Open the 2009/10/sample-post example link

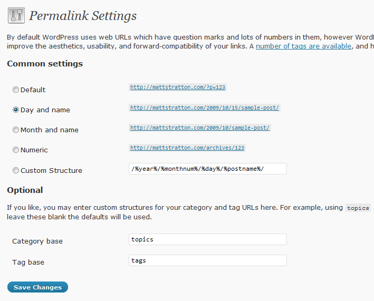pos(199,128)
